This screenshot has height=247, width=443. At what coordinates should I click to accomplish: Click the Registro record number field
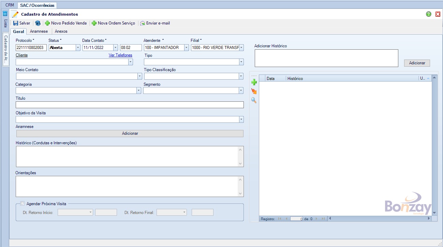(297, 219)
